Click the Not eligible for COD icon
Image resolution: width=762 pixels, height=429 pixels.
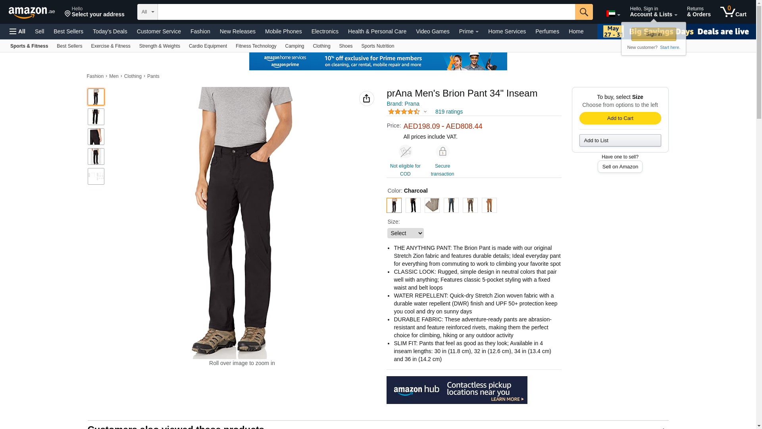(405, 152)
